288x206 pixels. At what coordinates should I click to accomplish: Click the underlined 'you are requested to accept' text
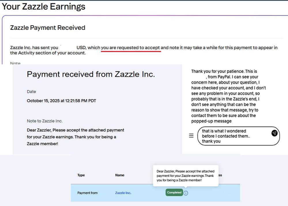(131, 48)
